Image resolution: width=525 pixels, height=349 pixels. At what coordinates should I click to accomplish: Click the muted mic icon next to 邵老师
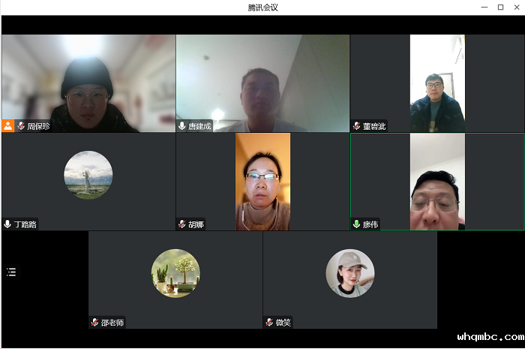(94, 322)
